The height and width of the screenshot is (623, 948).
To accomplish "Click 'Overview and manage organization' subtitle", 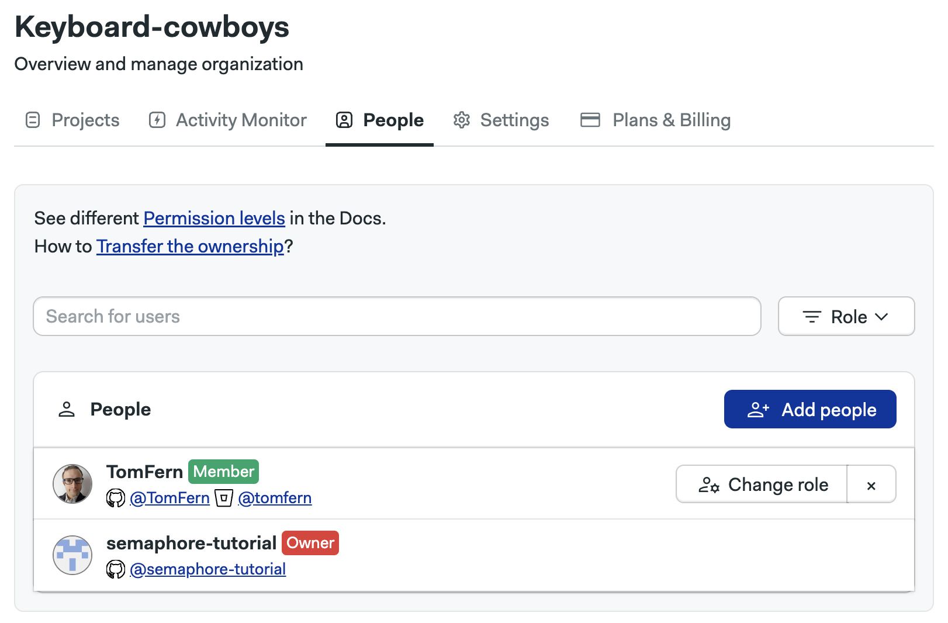I will pyautogui.click(x=158, y=64).
